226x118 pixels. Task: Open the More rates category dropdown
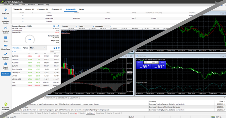pos(38,48)
